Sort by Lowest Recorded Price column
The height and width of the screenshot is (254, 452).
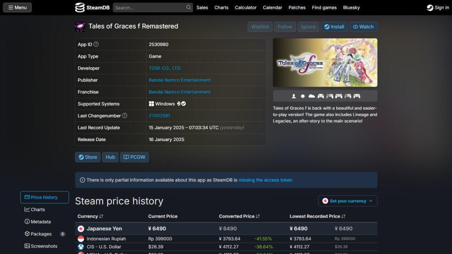click(x=317, y=216)
